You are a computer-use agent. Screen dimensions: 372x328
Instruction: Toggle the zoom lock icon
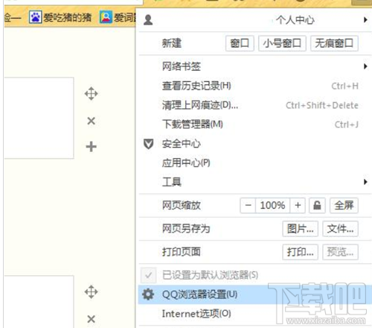tap(317, 206)
